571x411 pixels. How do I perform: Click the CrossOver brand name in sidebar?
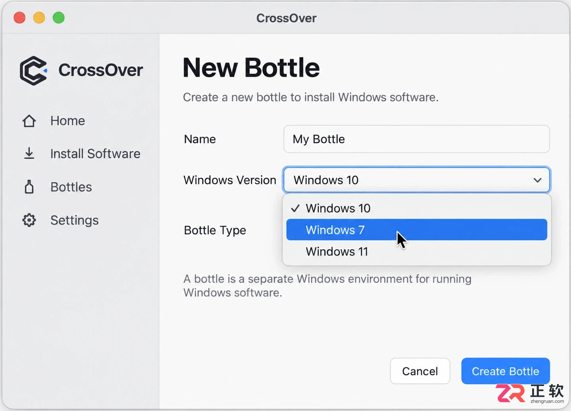point(101,70)
